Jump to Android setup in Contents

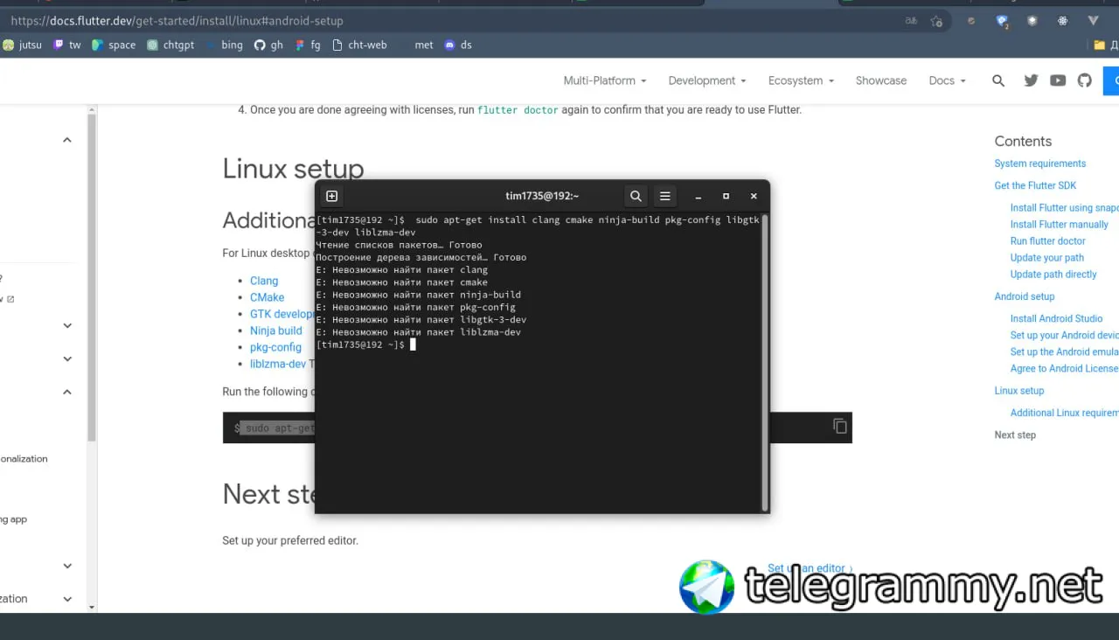1025,296
